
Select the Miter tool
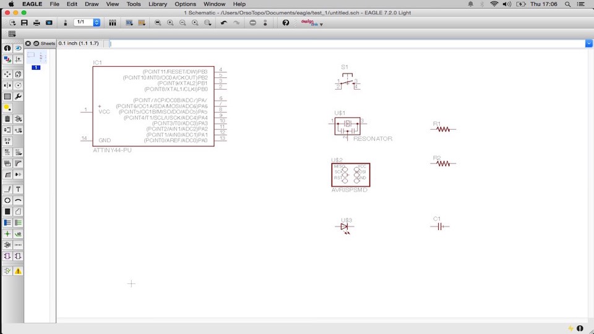pyautogui.click(x=18, y=163)
